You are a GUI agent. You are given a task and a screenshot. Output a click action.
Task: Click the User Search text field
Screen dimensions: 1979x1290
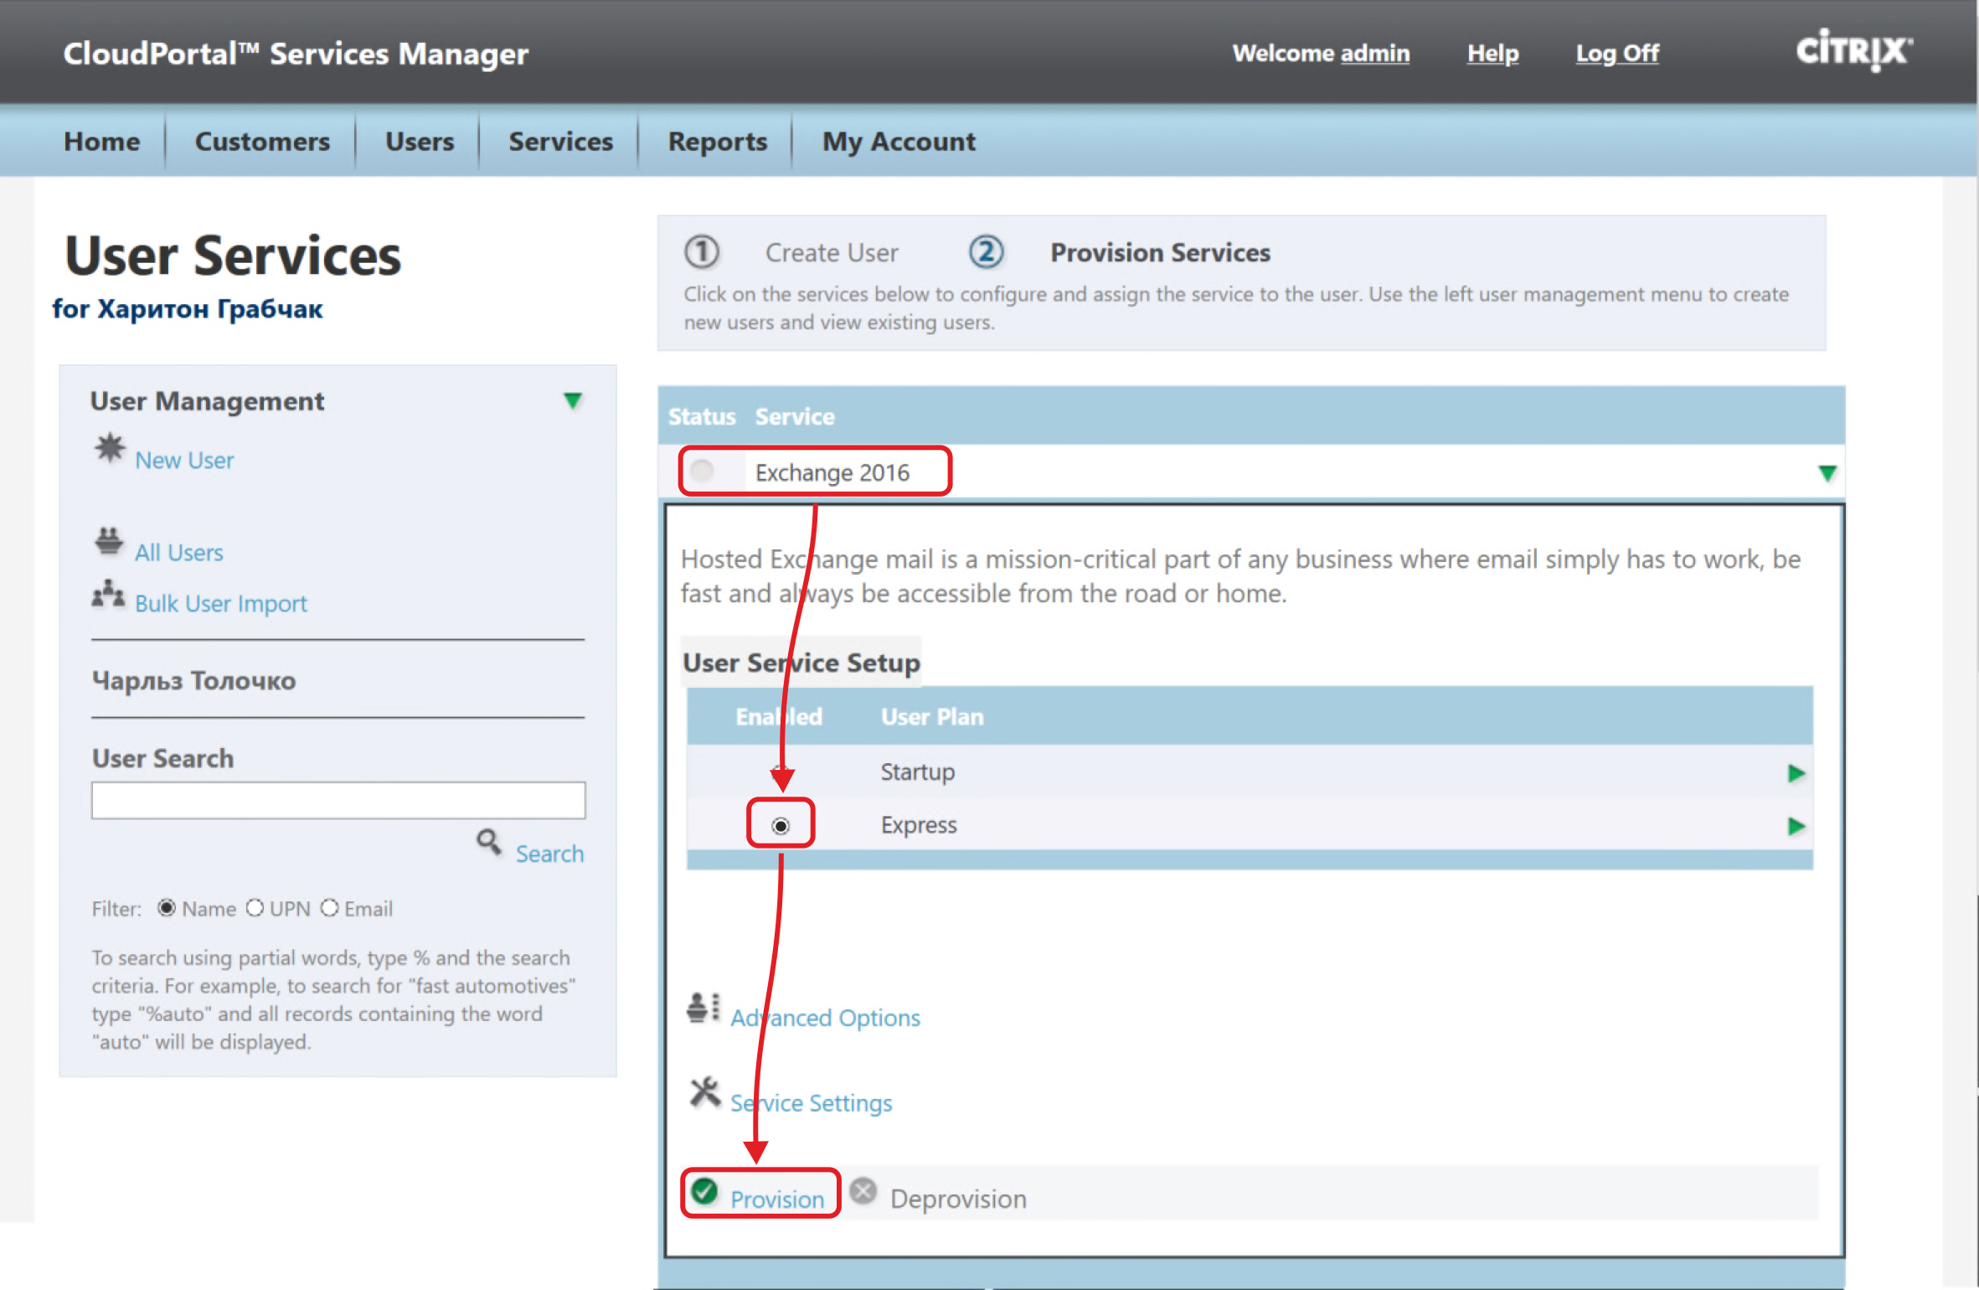338,800
